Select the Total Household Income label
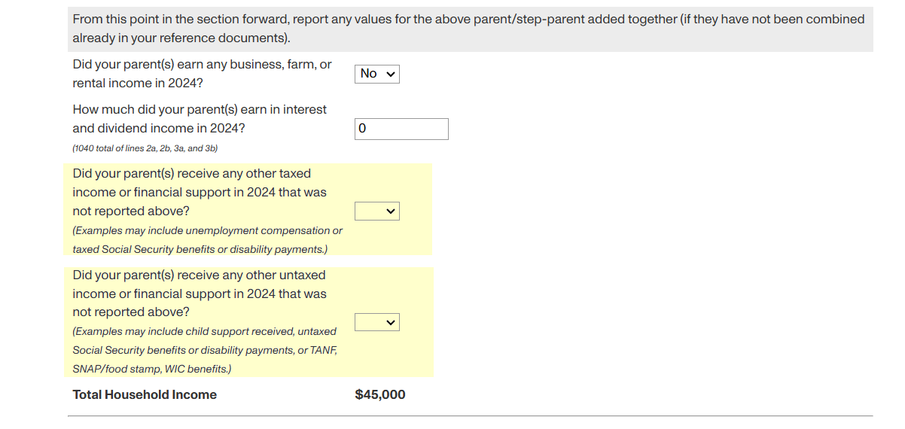The width and height of the screenshot is (905, 429). pyautogui.click(x=145, y=394)
